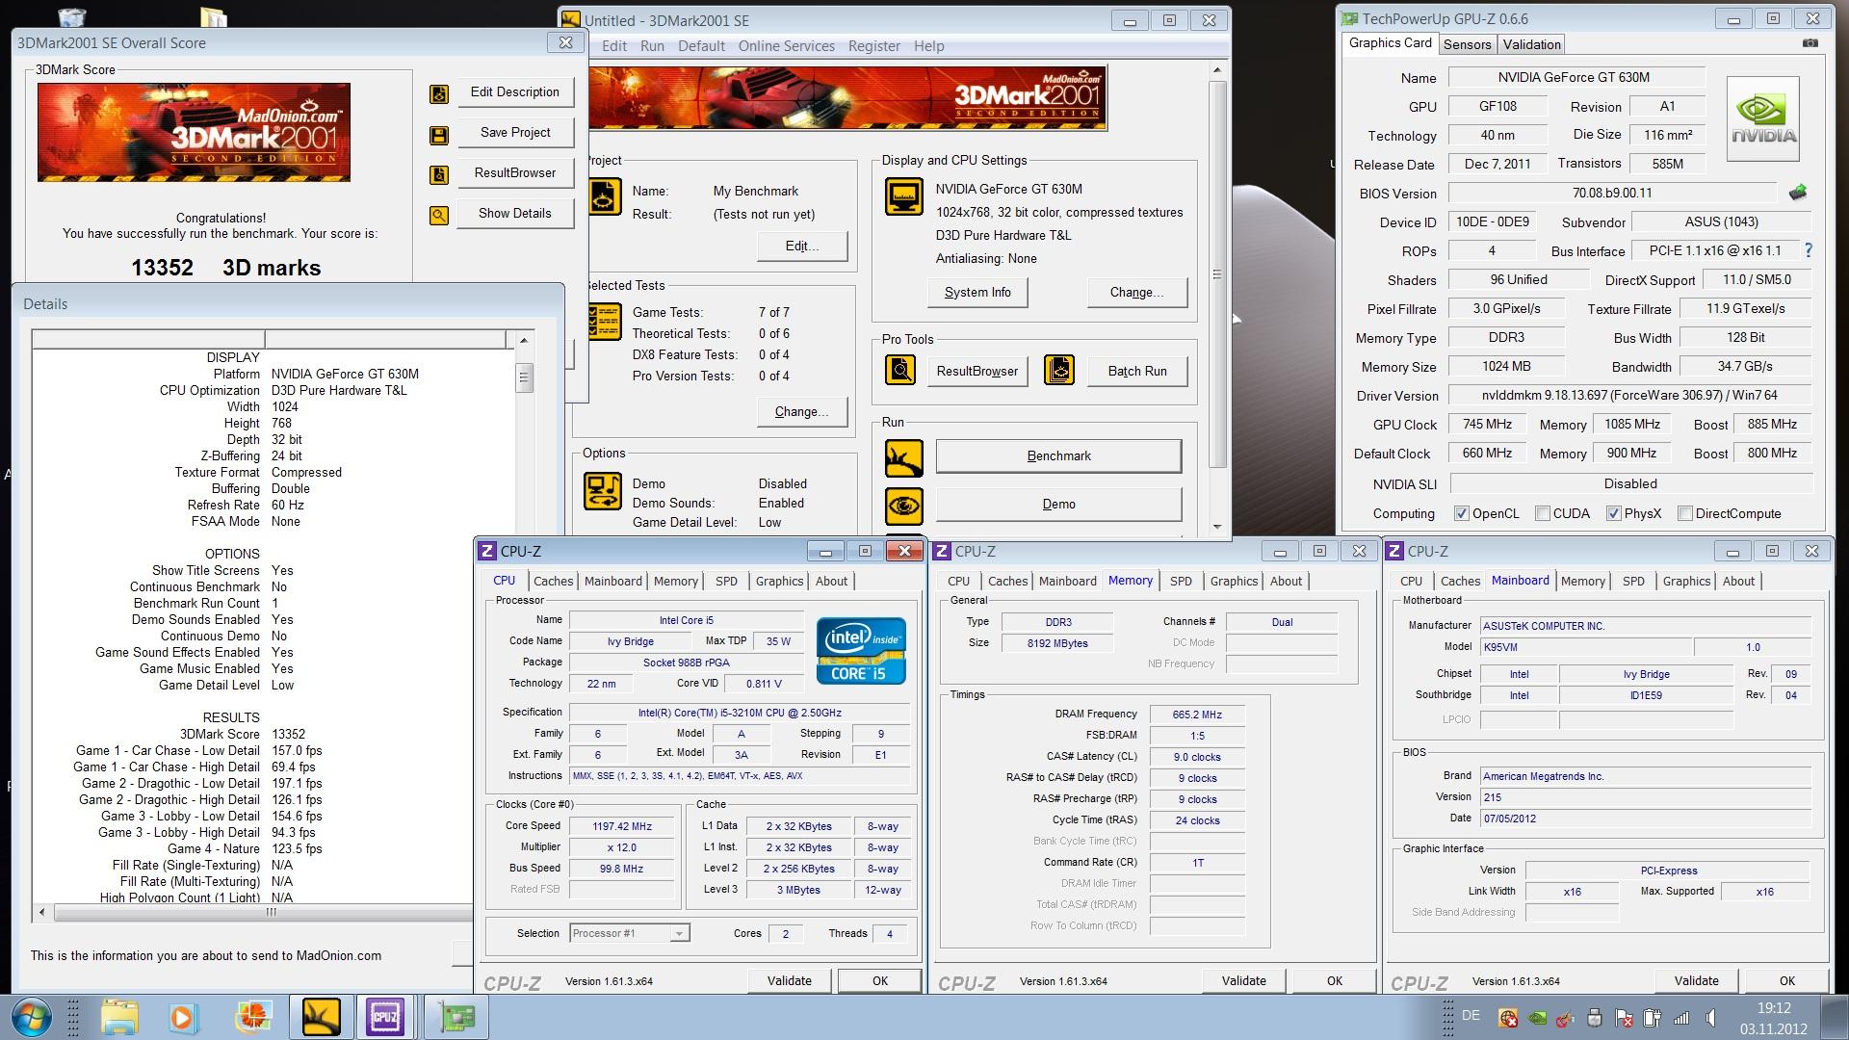1849x1040 pixels.
Task: Click the System Info button
Action: coord(977,293)
